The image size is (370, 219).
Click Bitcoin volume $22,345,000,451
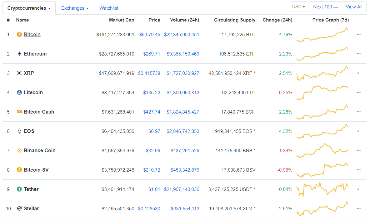point(182,35)
